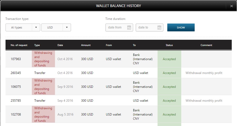Click the Status column header
The image size is (237, 126).
[169, 45]
